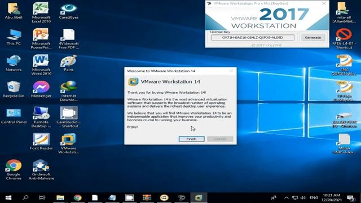The image size is (361, 203).
Task: Launch Messenger desktop shortcut
Action: [x=41, y=89]
